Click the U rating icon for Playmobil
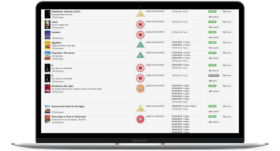This screenshot has width=280, height=151. coord(140,55)
